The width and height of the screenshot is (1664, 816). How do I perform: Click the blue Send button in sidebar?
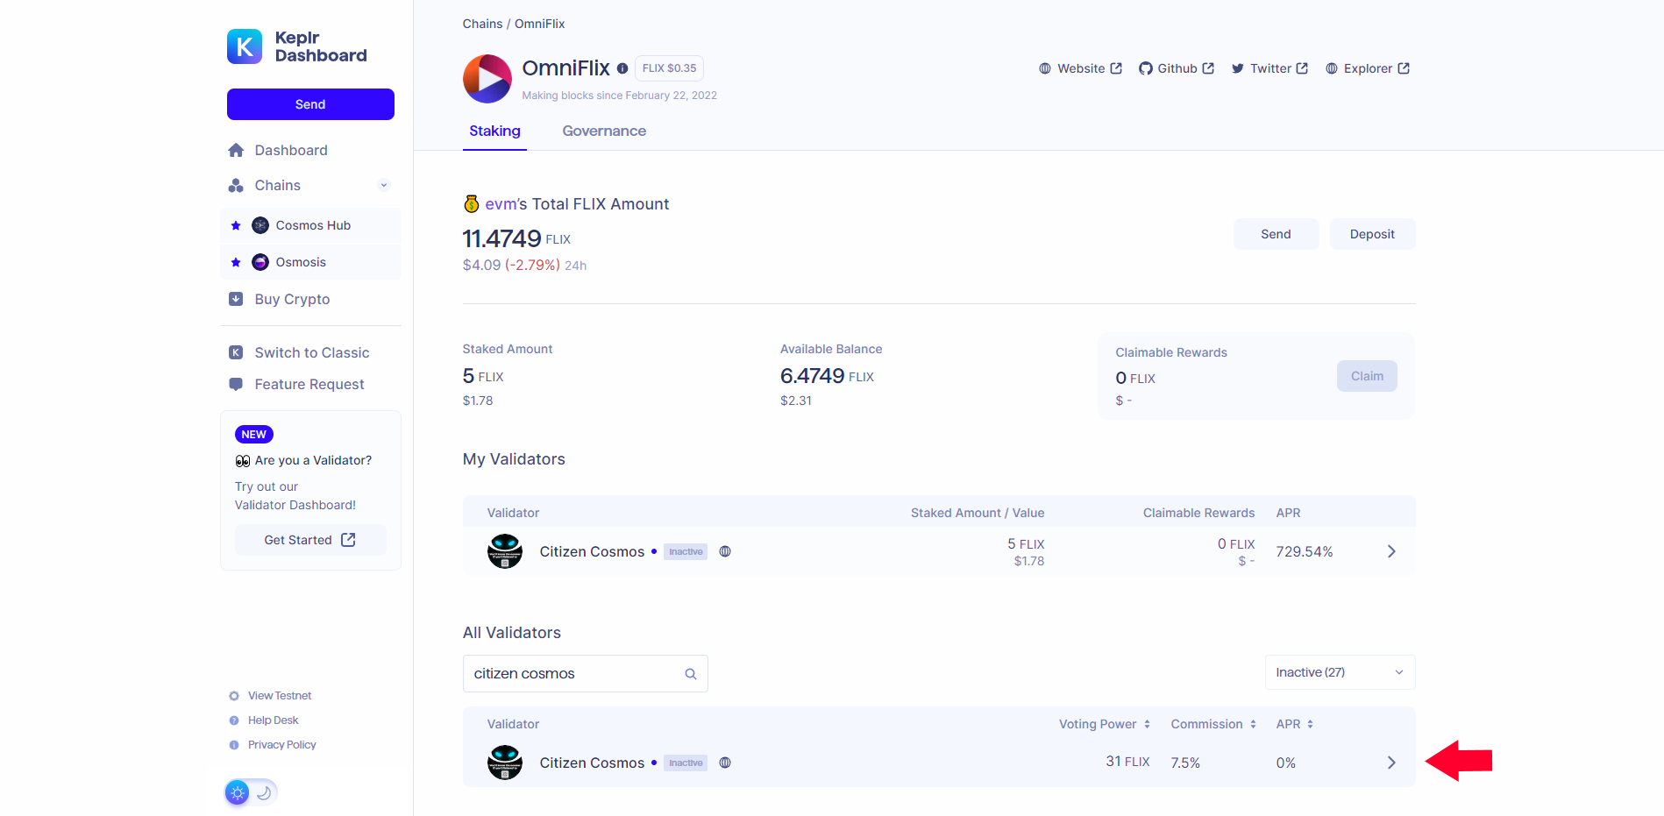(x=310, y=104)
